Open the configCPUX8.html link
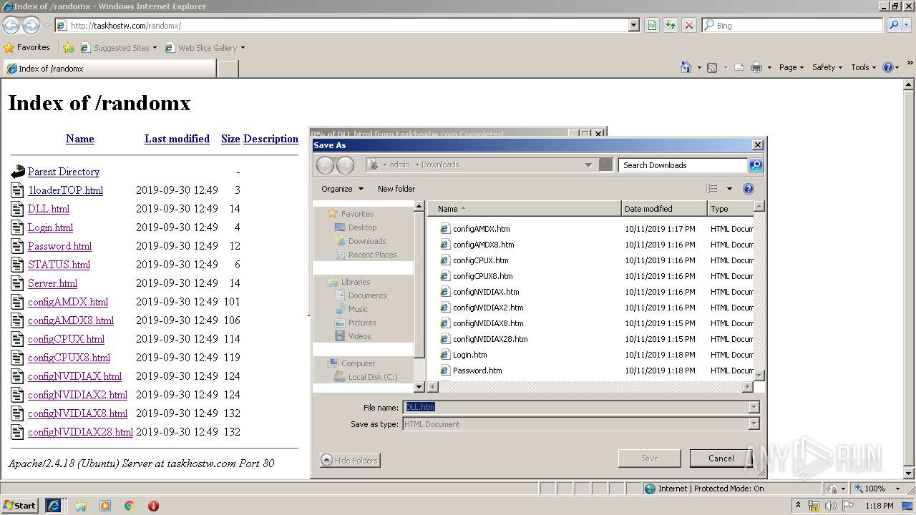 pyautogui.click(x=69, y=358)
